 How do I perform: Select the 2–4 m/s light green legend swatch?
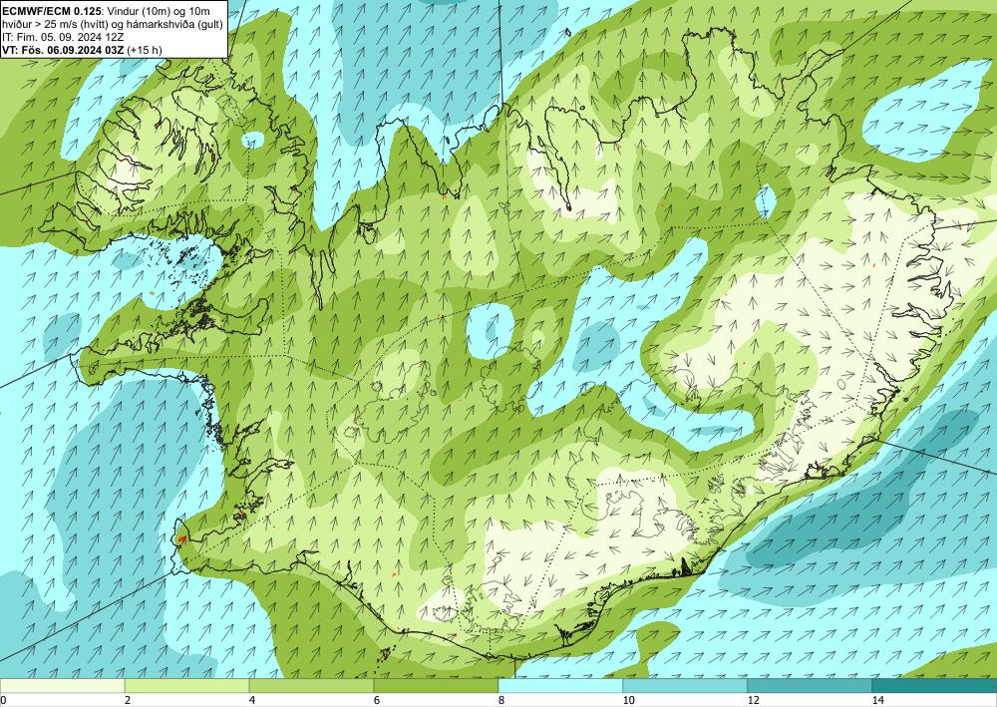tap(187, 686)
